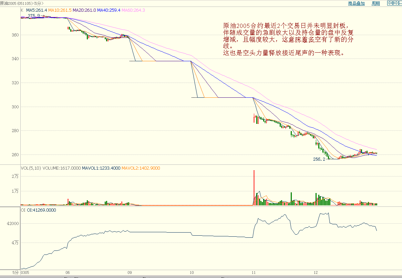402x278 pixels.
Task: Open the 周期 period link
Action: [375, 3]
